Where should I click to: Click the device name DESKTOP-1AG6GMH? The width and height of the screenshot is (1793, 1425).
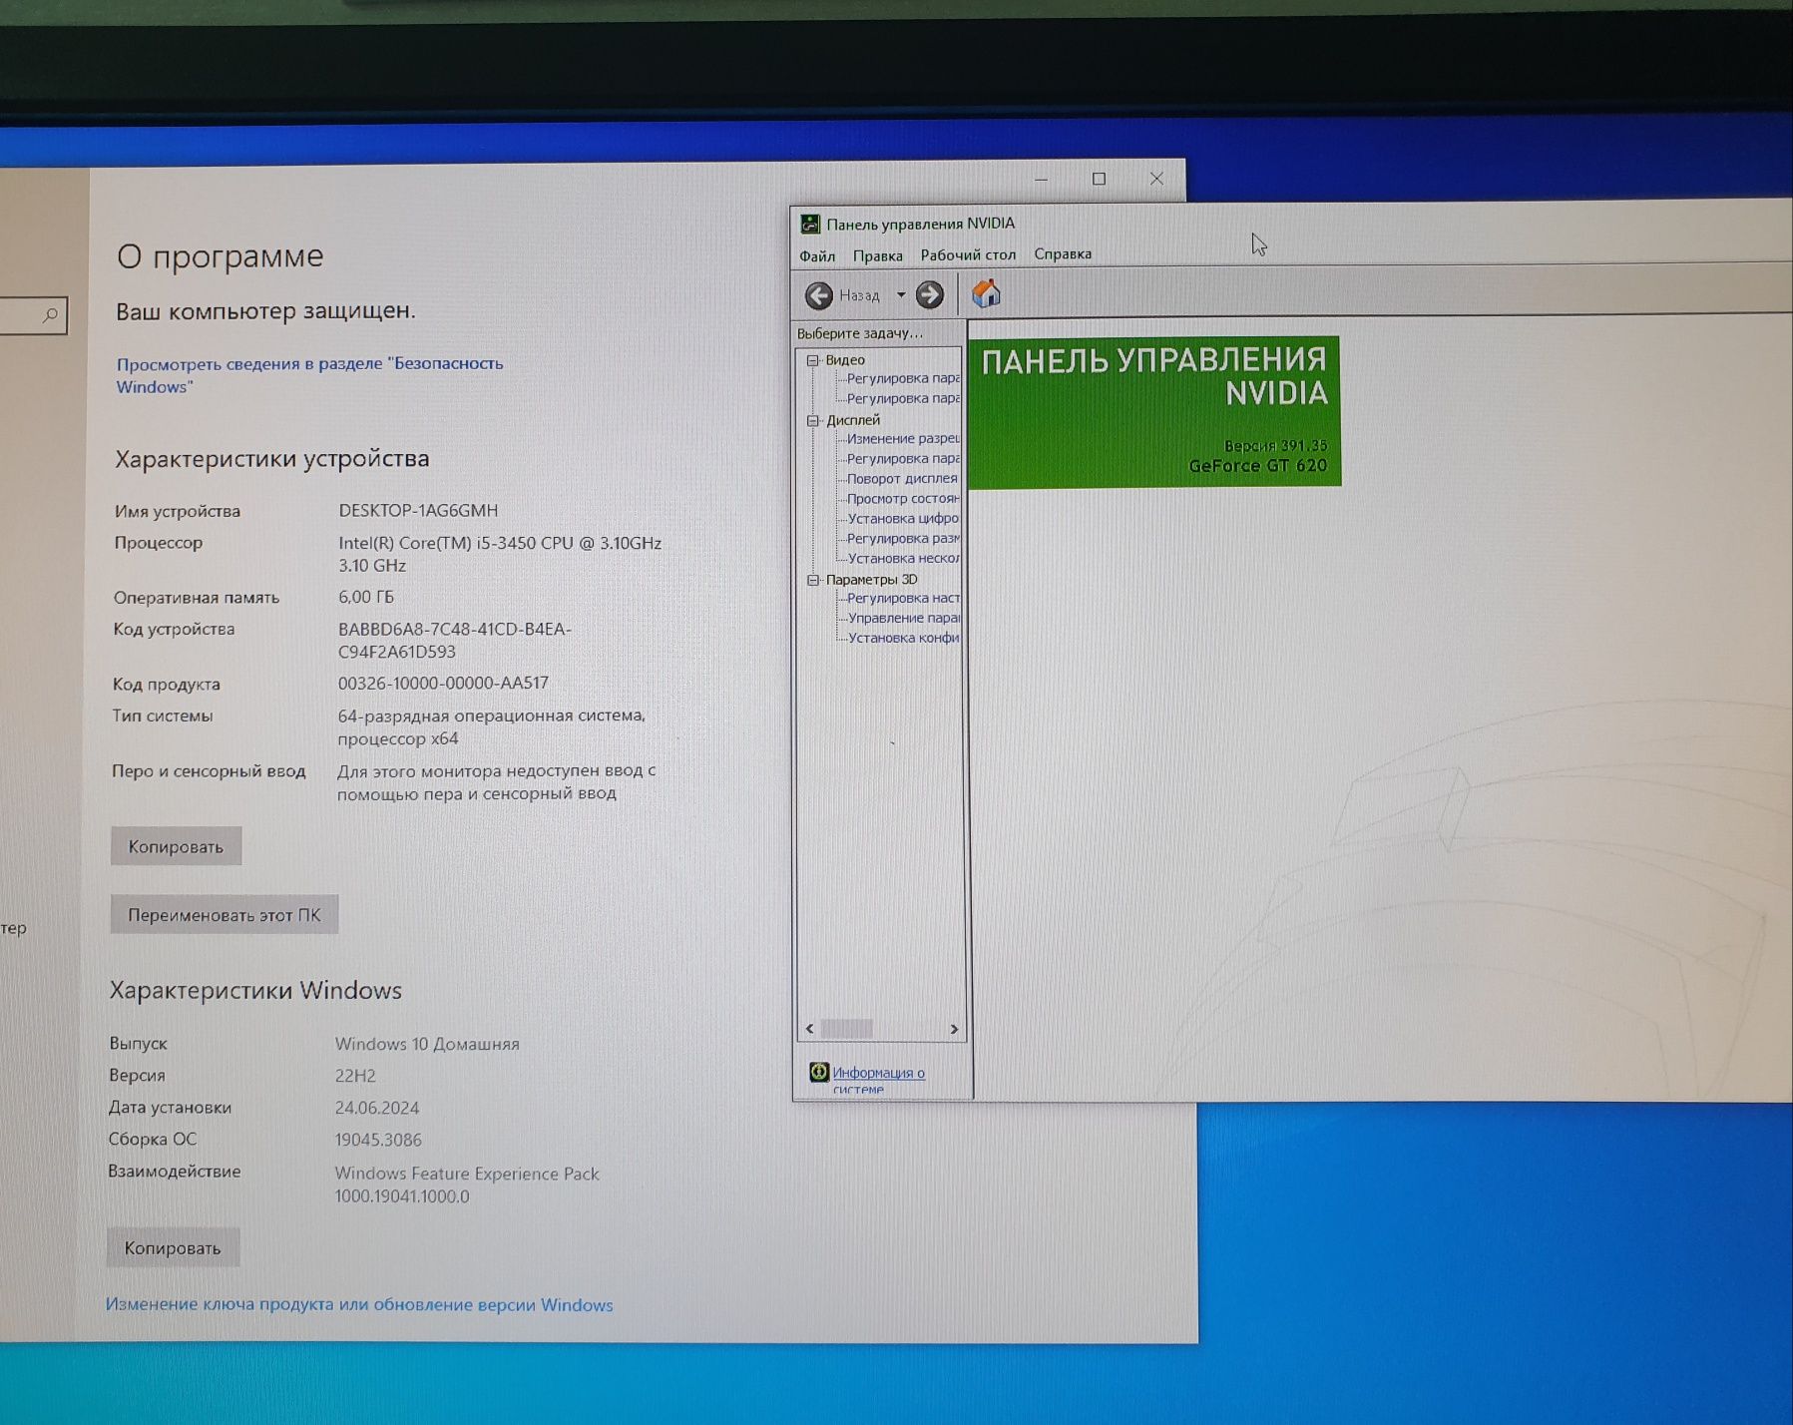click(418, 510)
